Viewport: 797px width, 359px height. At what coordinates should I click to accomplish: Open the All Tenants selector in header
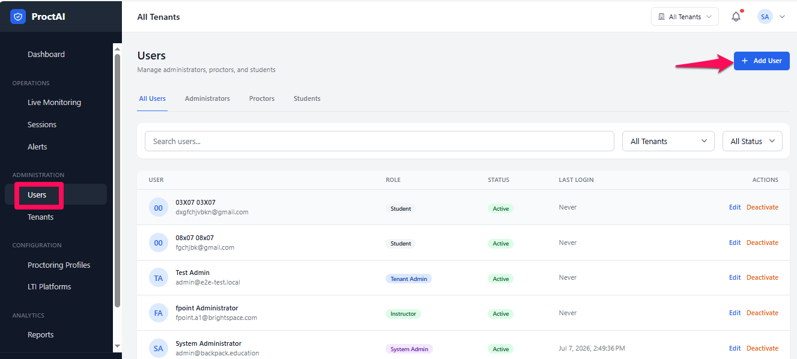point(685,17)
